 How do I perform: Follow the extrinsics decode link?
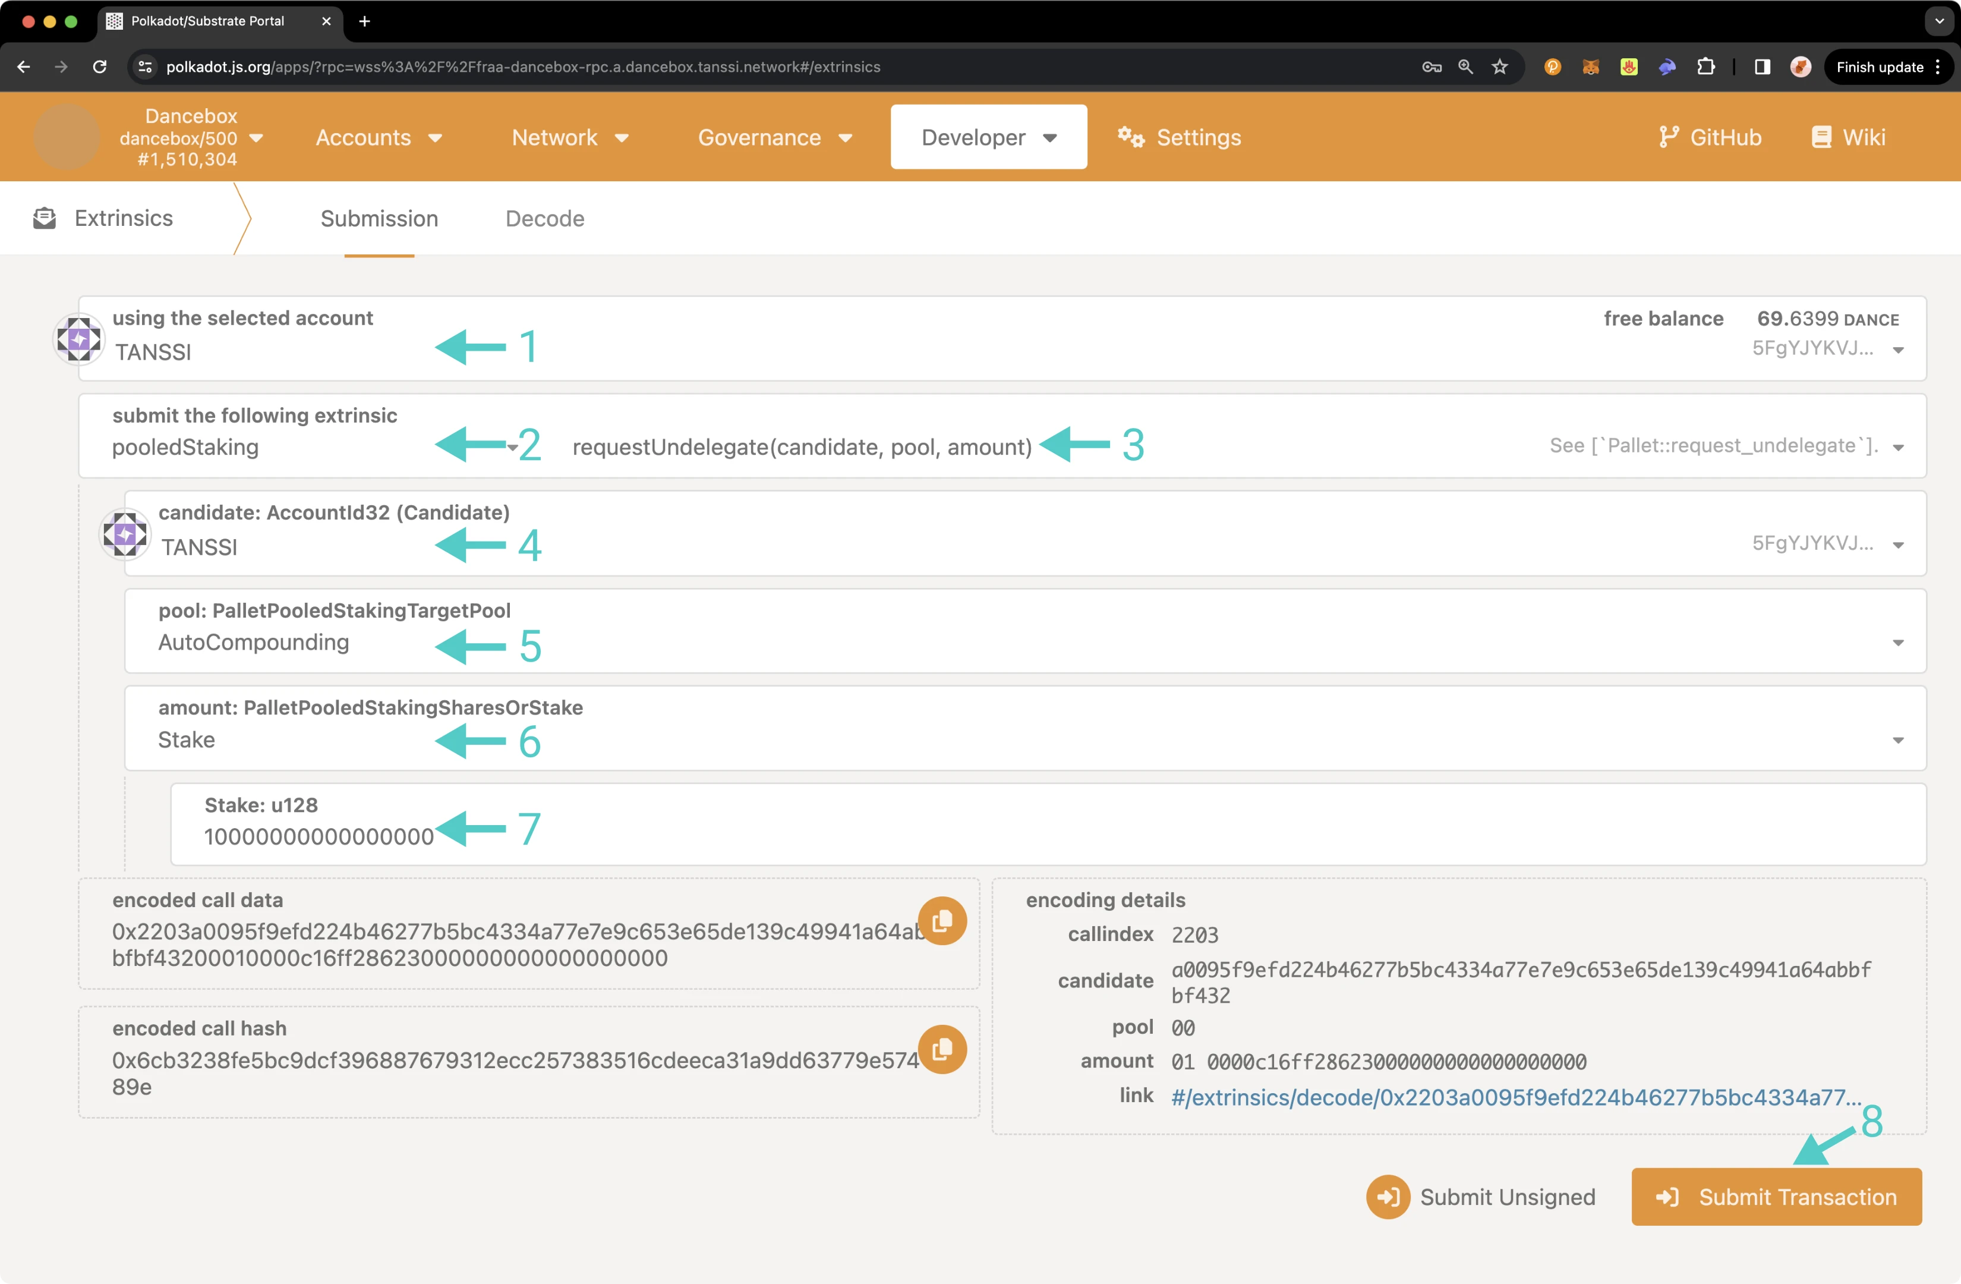coord(1516,1097)
